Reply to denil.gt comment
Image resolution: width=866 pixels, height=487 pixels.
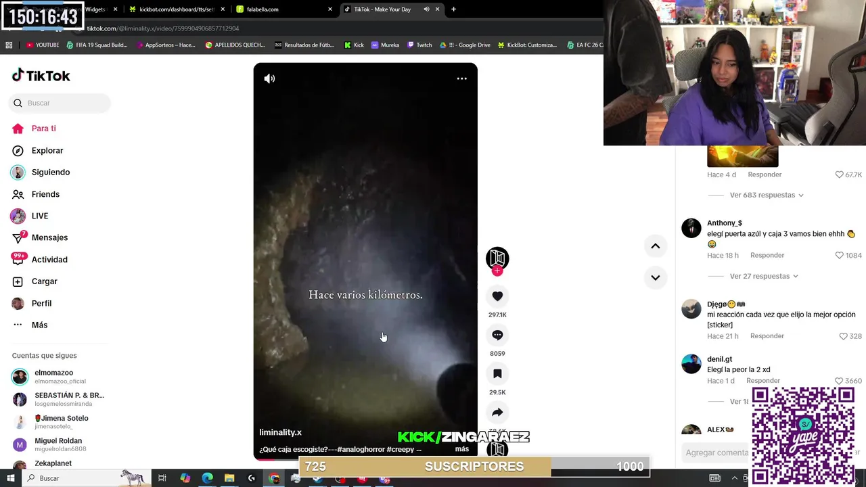[762, 381]
